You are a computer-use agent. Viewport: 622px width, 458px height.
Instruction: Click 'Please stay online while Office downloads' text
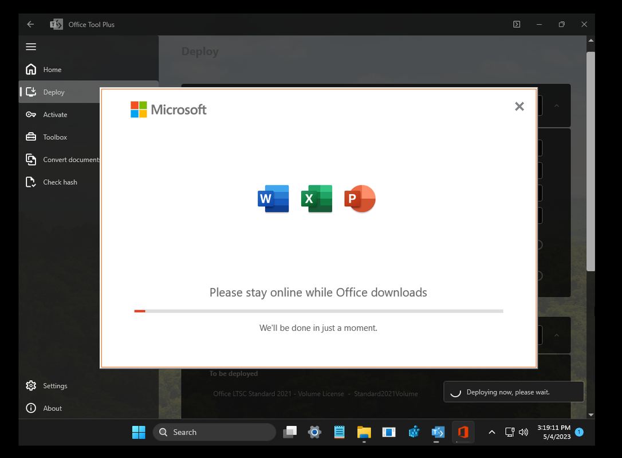pos(318,293)
